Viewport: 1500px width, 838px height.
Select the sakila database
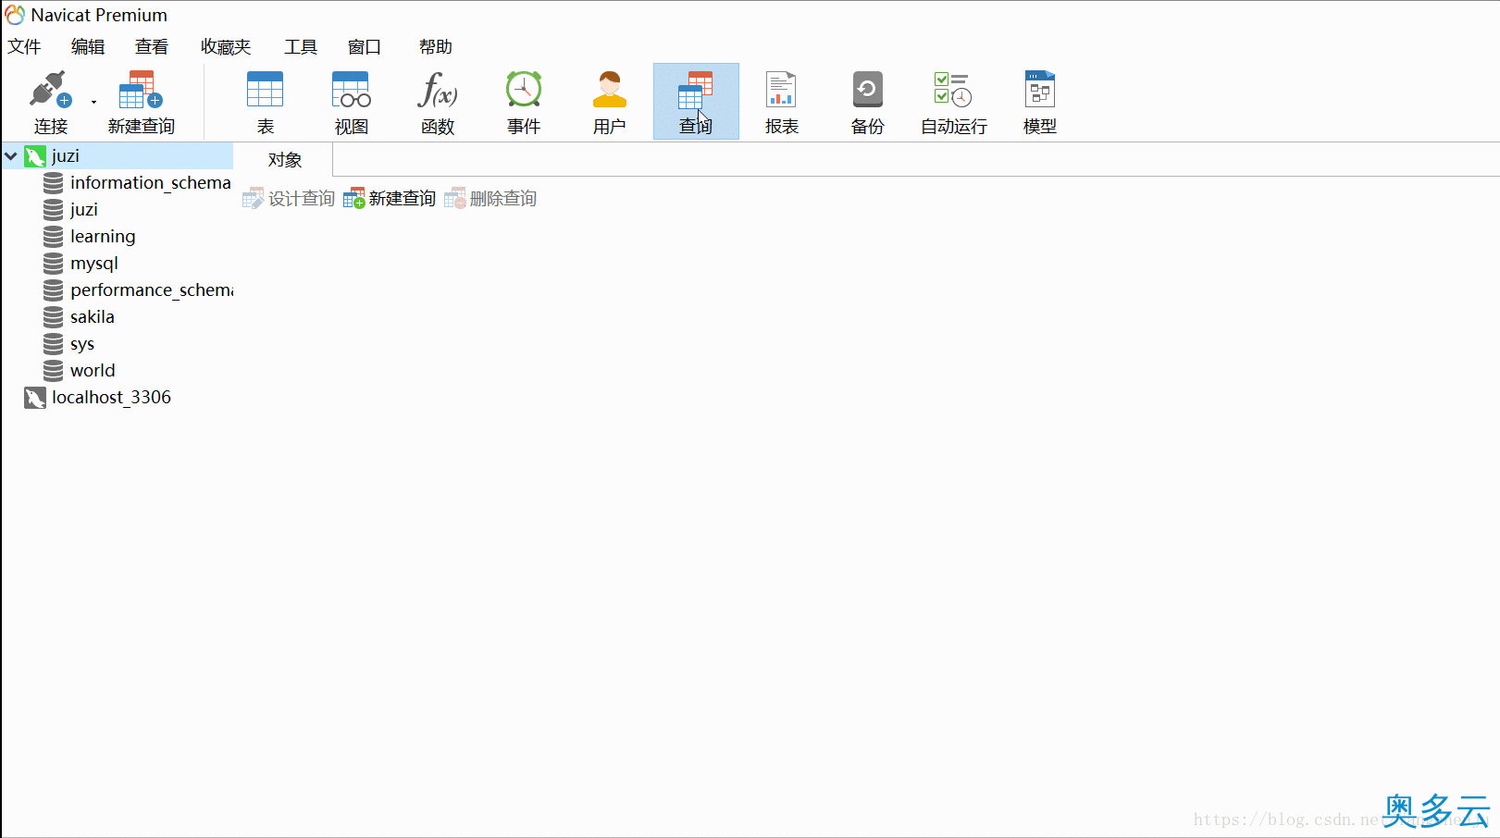(x=93, y=316)
